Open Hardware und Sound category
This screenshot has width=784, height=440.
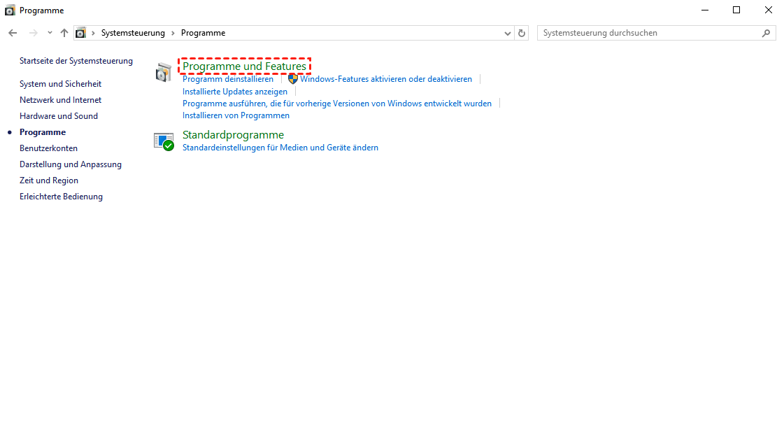point(59,116)
